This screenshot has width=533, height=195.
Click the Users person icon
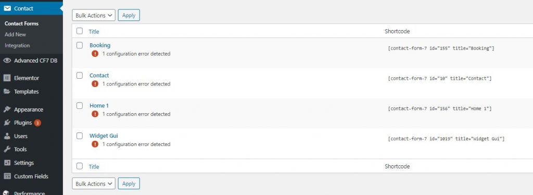[x=7, y=136]
